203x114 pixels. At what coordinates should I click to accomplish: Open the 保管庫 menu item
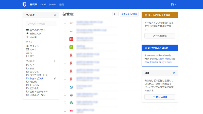point(33,5)
